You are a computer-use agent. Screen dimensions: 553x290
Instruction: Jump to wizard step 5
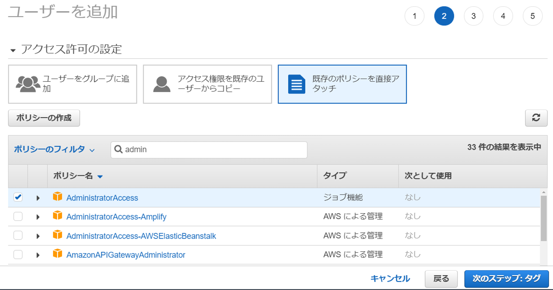(x=532, y=16)
